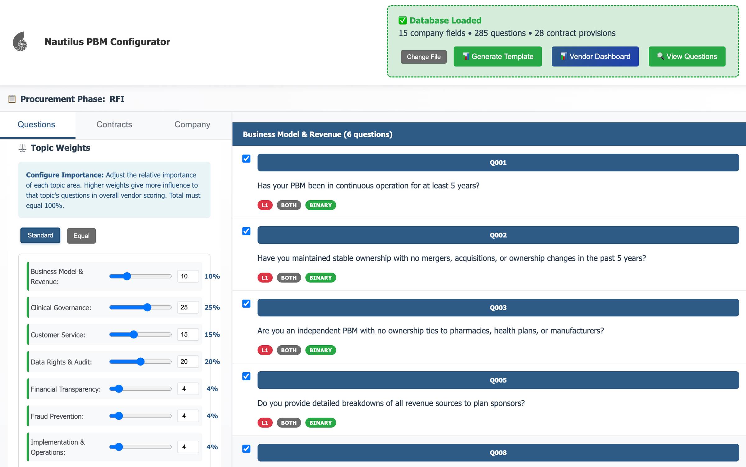
Task: Apply the Equal weights preset
Action: (x=81, y=236)
